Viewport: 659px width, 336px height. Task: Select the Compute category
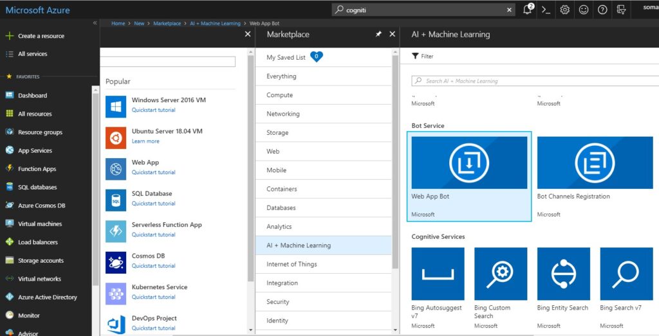323,95
